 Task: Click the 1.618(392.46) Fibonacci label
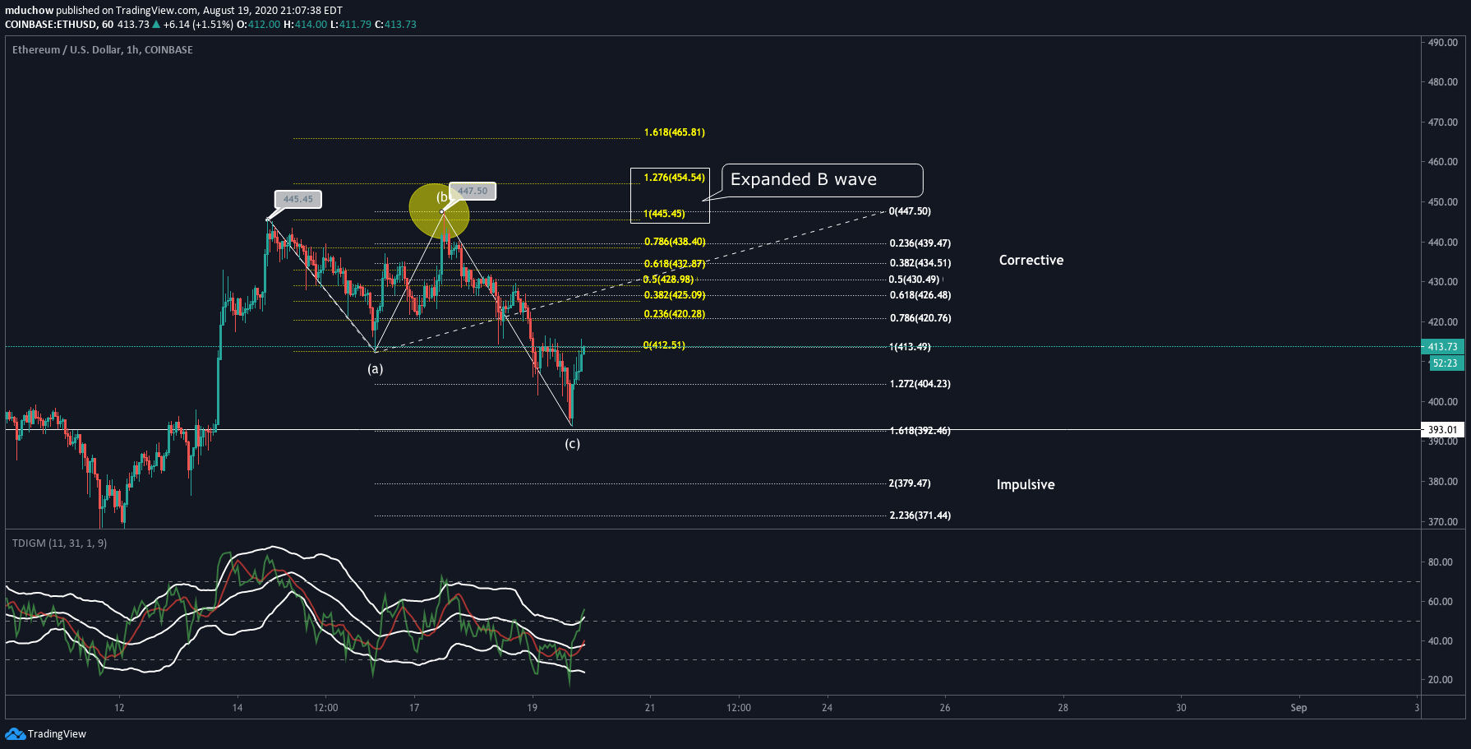[920, 431]
